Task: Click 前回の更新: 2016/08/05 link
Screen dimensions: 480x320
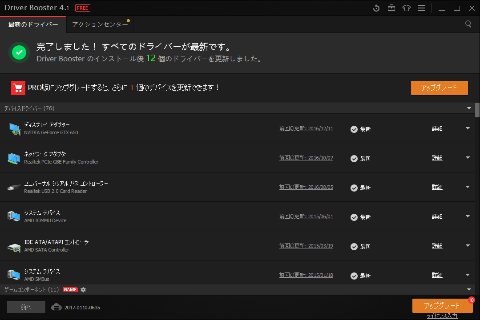Action: coord(306,187)
